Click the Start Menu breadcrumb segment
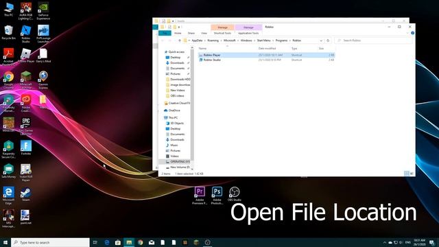439x247 pixels. [x=263, y=40]
